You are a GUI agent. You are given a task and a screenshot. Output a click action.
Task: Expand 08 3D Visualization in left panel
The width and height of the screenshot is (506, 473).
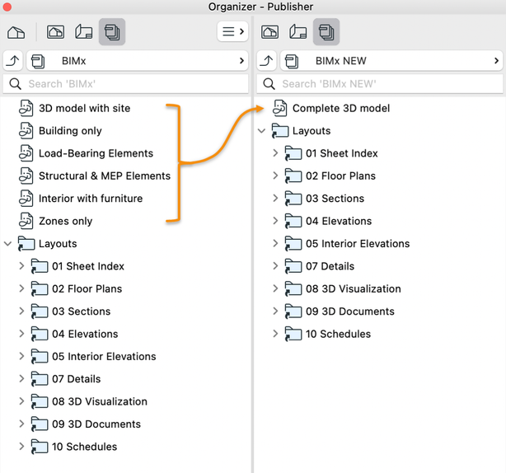tap(21, 401)
